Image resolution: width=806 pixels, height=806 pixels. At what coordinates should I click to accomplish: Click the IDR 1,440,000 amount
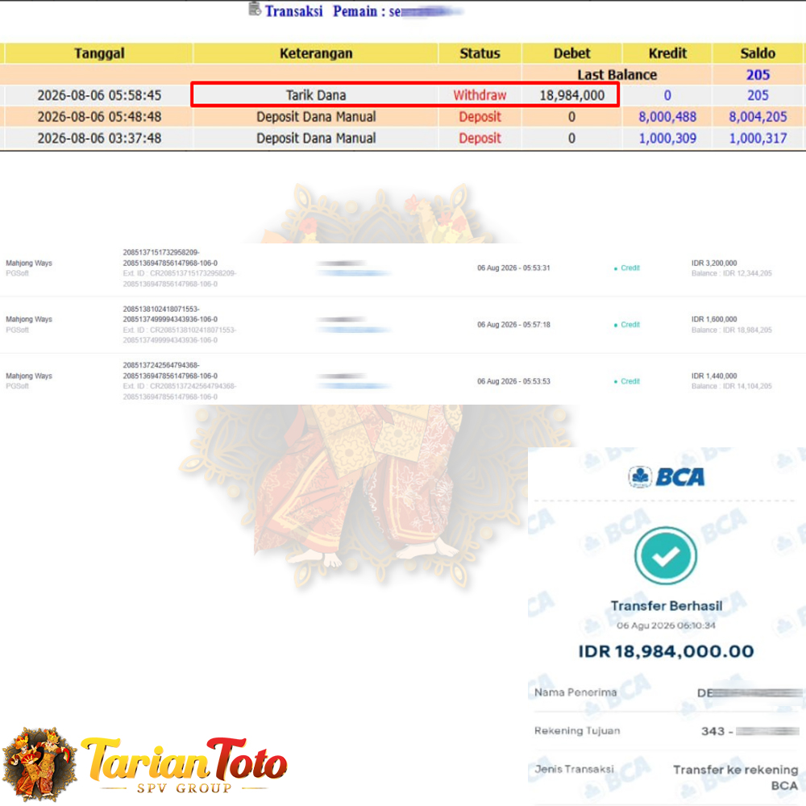click(x=714, y=376)
